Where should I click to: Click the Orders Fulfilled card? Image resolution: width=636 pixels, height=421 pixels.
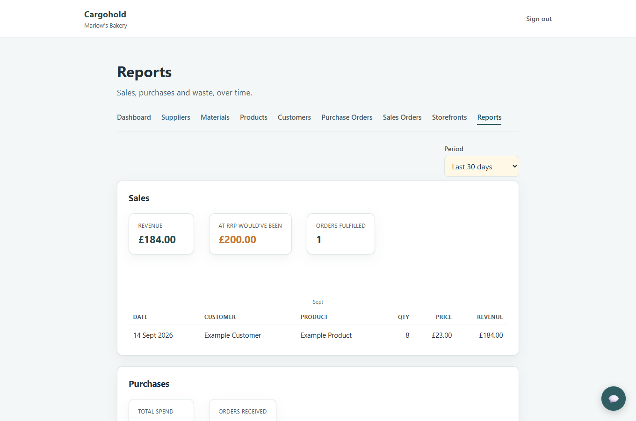pyautogui.click(x=341, y=234)
